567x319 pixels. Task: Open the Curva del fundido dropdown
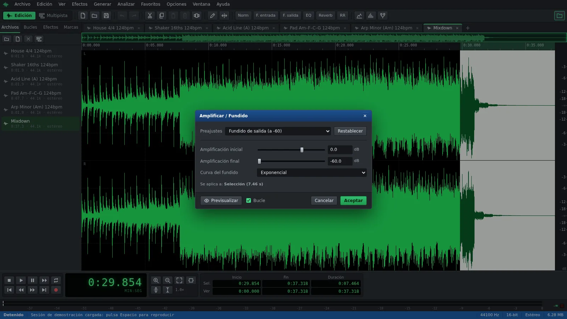[x=311, y=173]
